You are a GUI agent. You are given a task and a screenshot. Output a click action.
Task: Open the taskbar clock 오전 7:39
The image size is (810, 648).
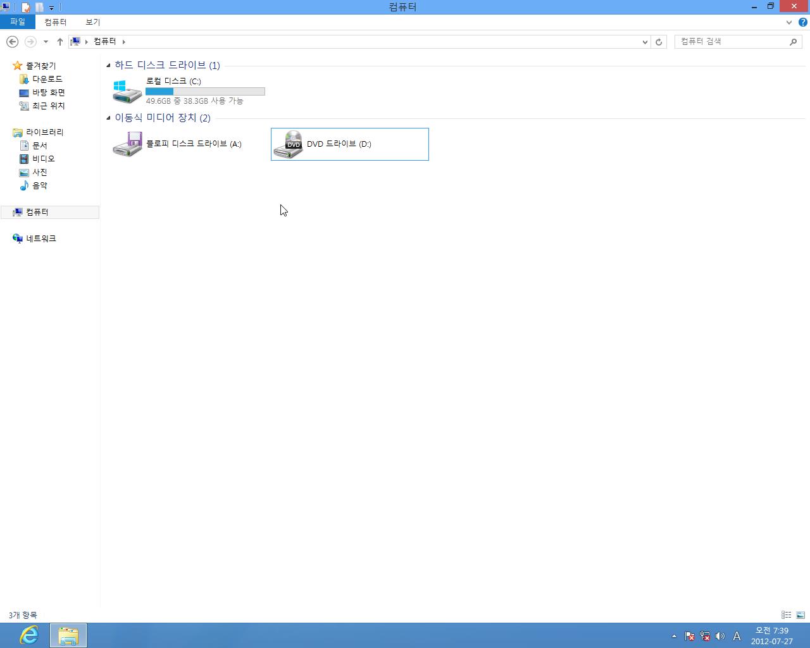(x=772, y=636)
